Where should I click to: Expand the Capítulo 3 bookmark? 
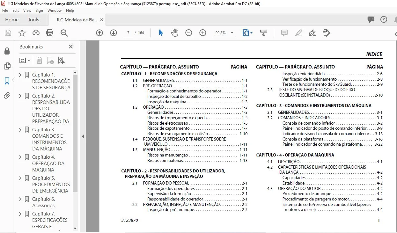pos(20,130)
